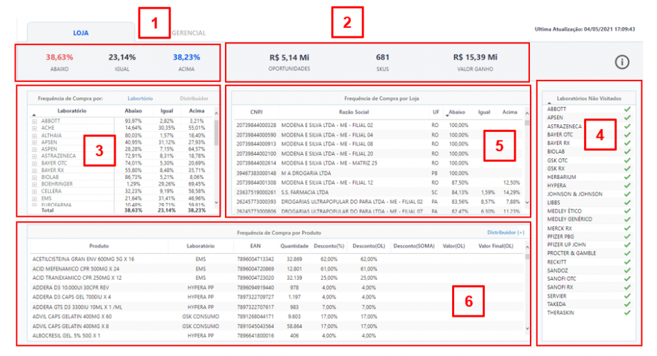Expand the ABBOTT laboratory row
Viewport: 657px width, 356px height.
(x=35, y=122)
